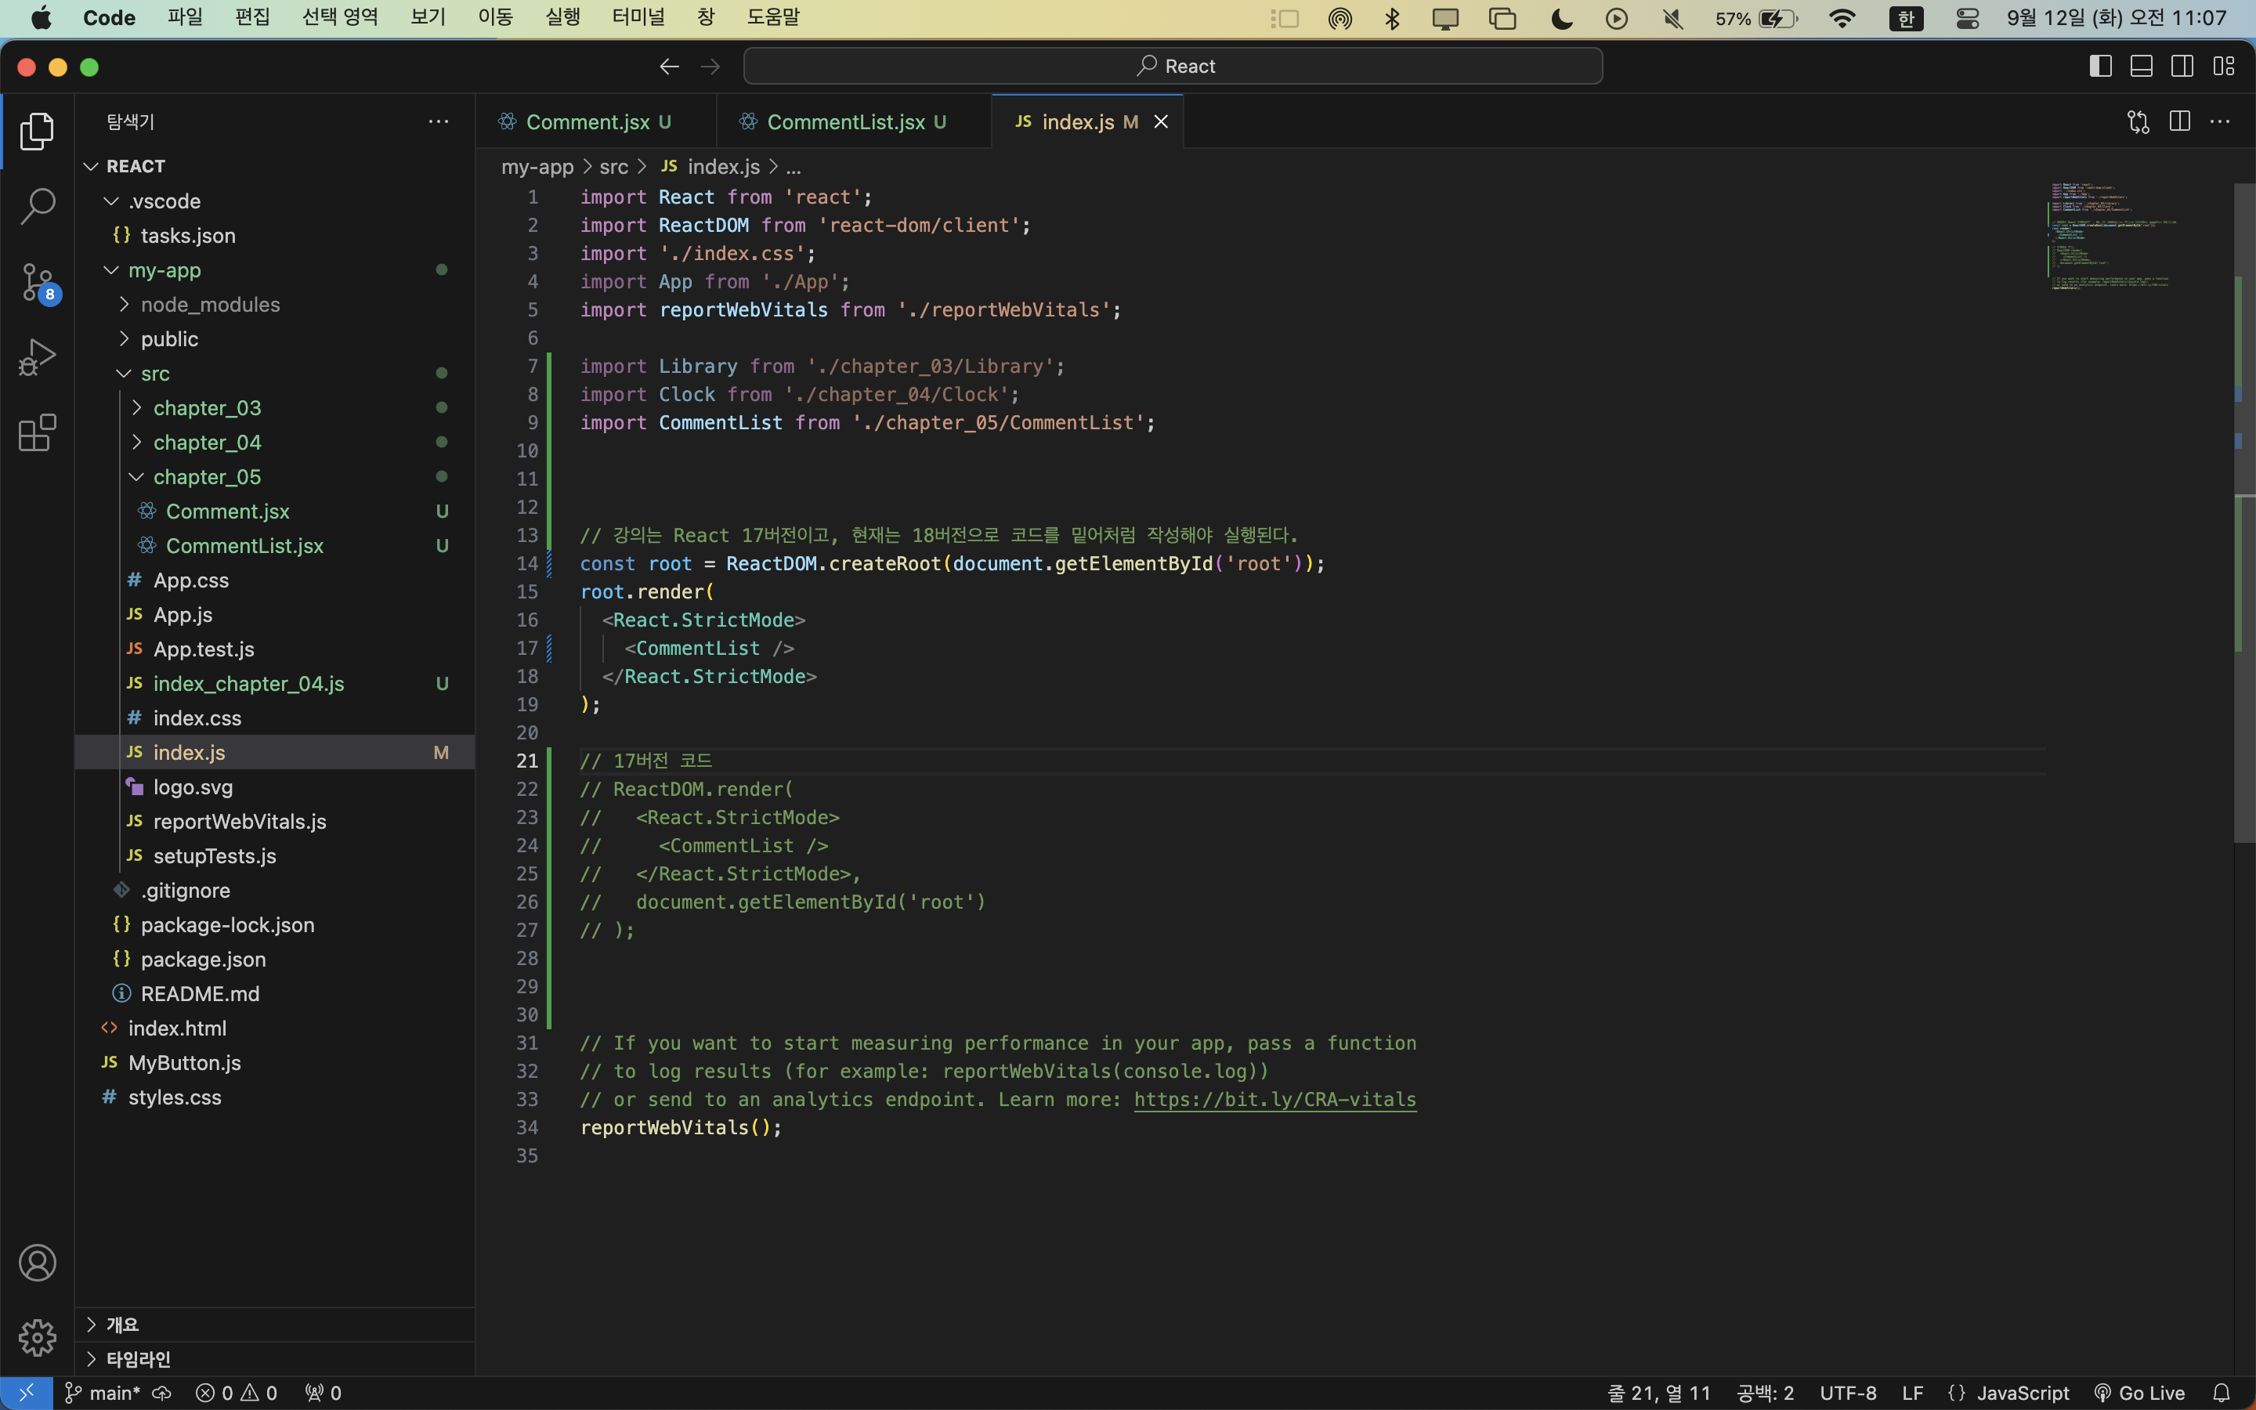Toggle the bottom panel visibility

(2142, 67)
